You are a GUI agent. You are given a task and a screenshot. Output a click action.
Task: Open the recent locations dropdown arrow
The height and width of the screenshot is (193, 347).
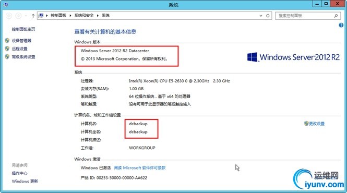click(26, 16)
